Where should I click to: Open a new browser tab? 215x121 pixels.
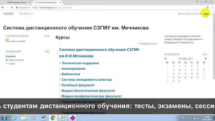[x=66, y=2]
